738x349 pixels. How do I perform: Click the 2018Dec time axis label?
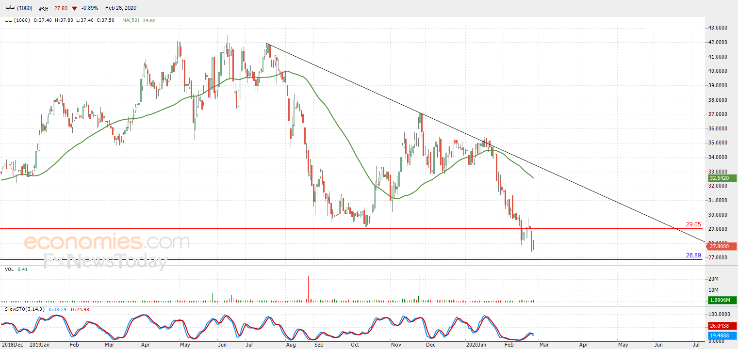tap(12, 345)
